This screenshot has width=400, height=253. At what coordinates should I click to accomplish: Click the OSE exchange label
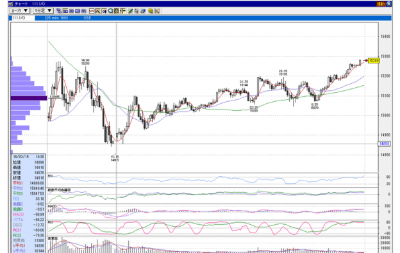pos(87,18)
